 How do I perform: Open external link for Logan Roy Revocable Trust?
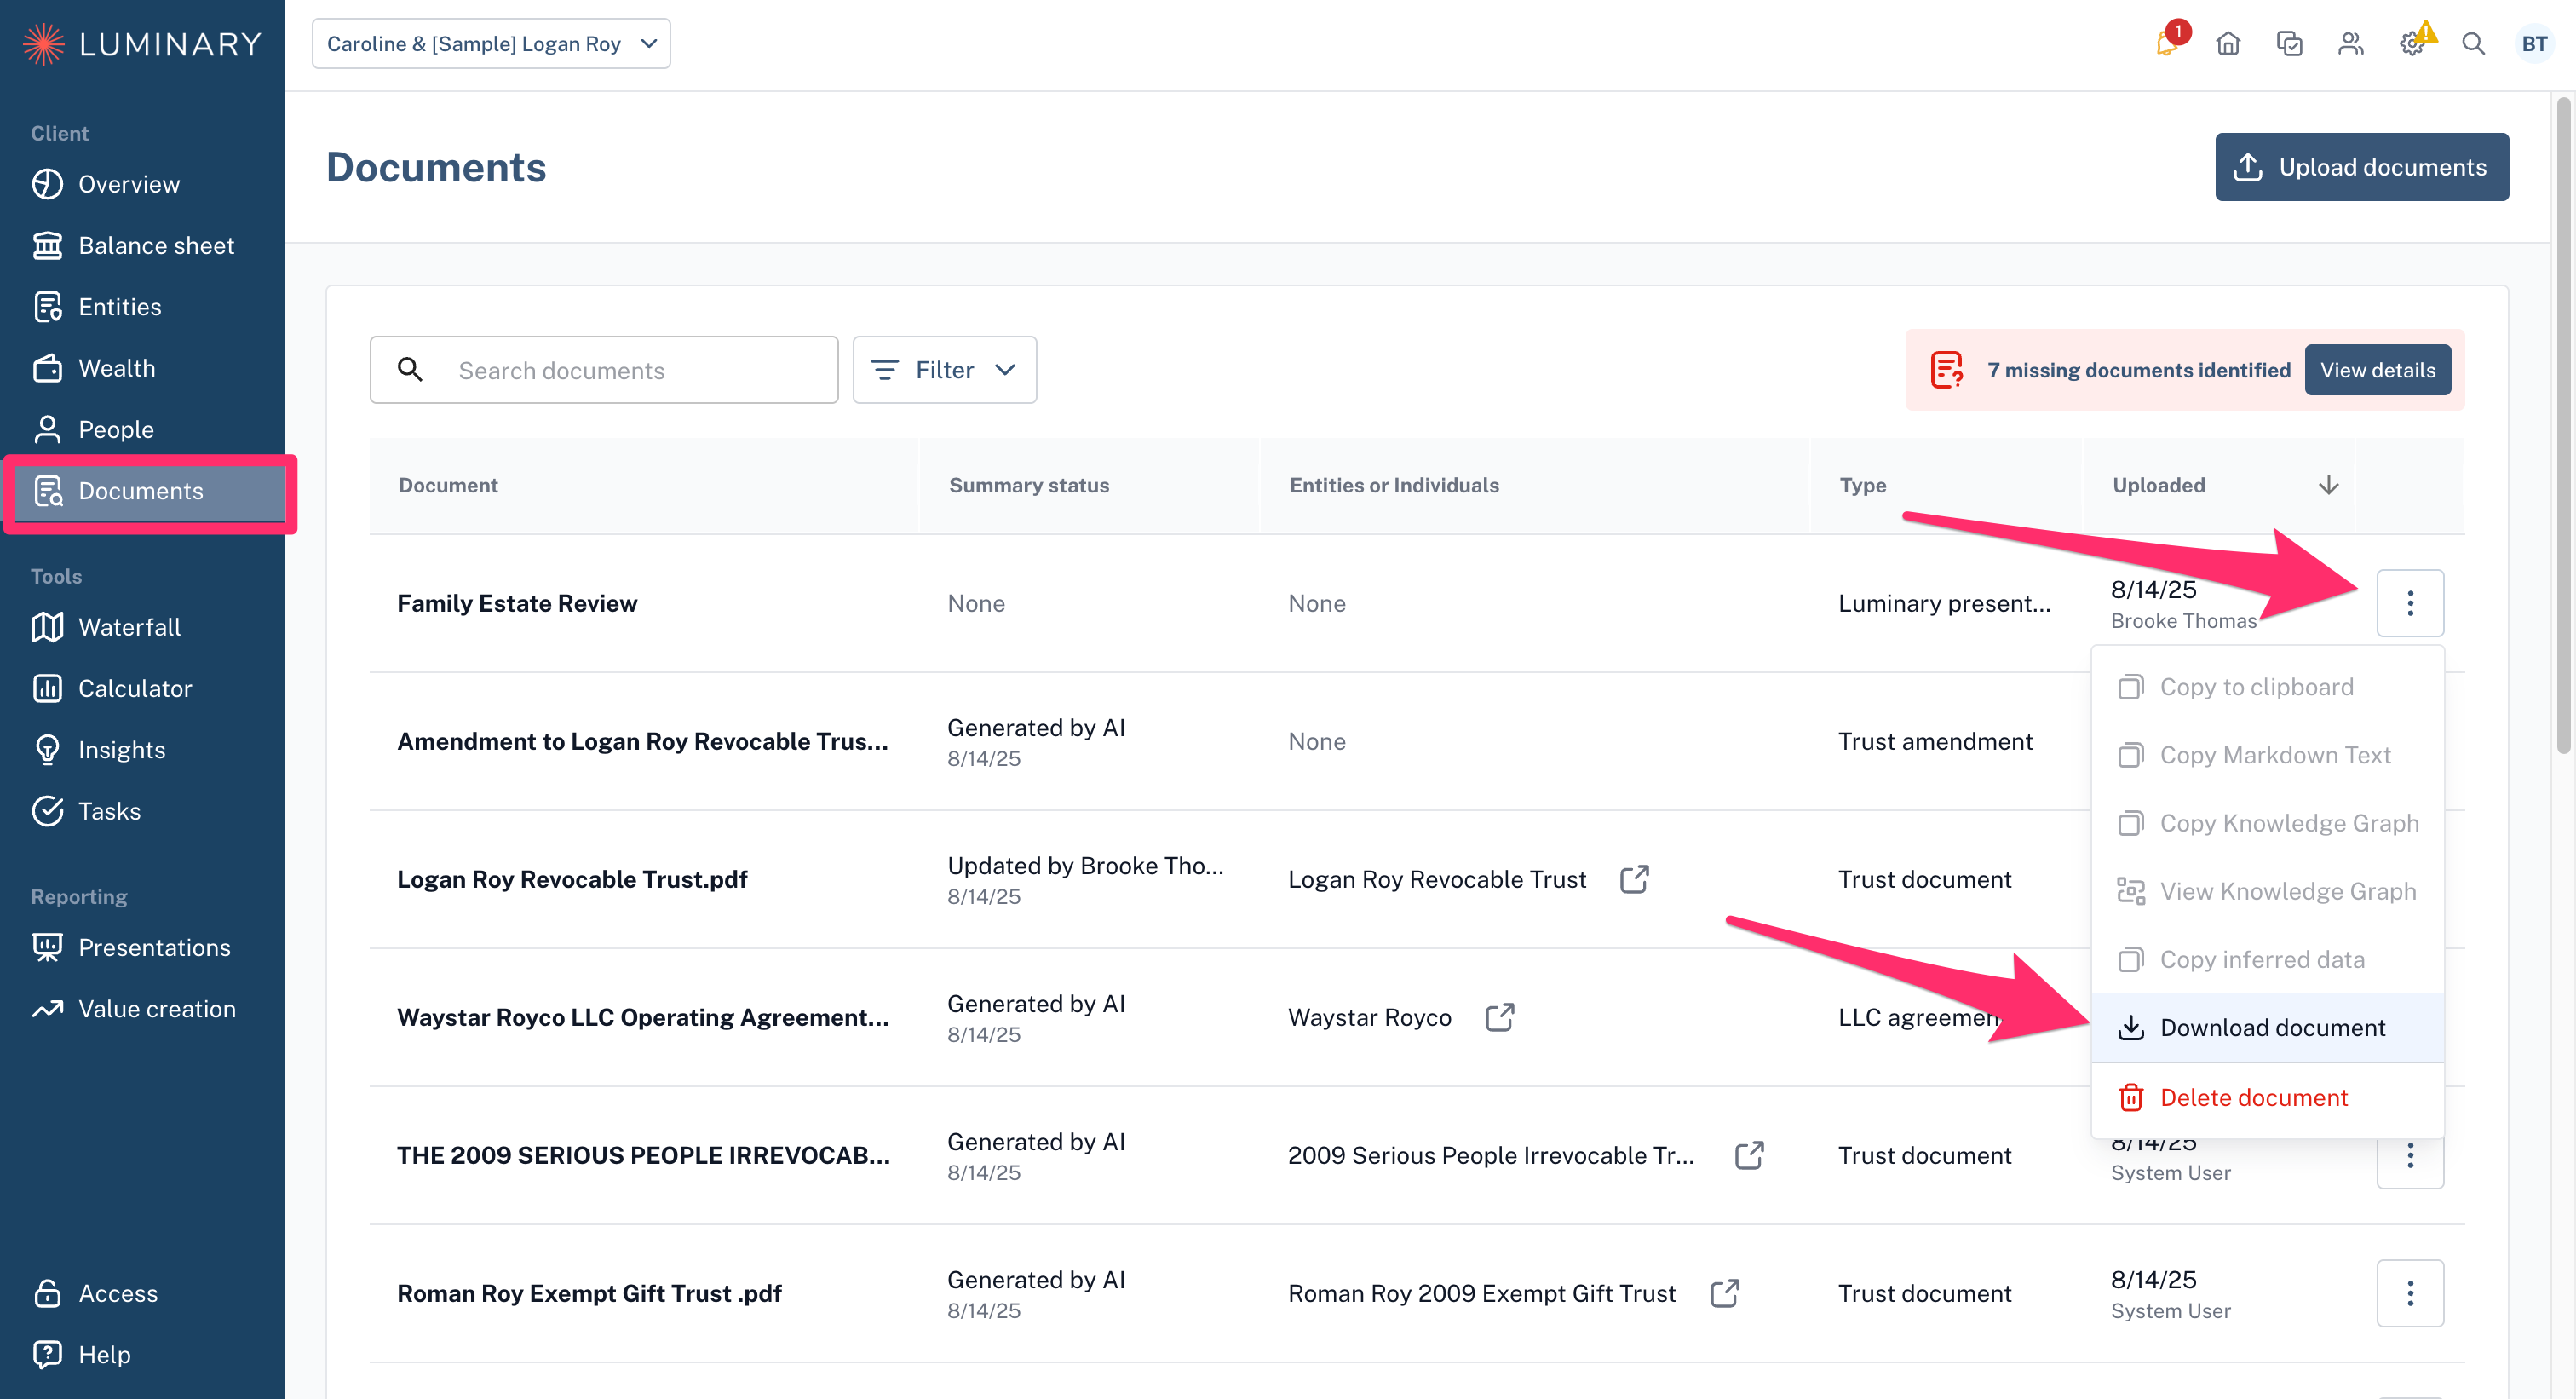[x=1634, y=879]
